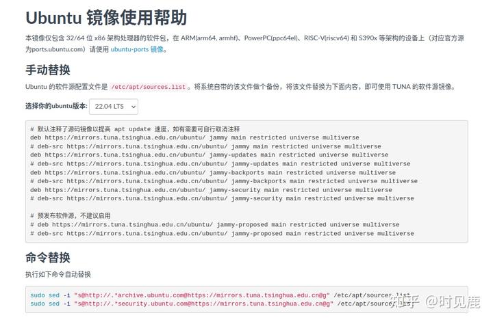Screen dimensions: 493x322
Task: Click the # deb-src jammy-updates line
Action: [220, 164]
